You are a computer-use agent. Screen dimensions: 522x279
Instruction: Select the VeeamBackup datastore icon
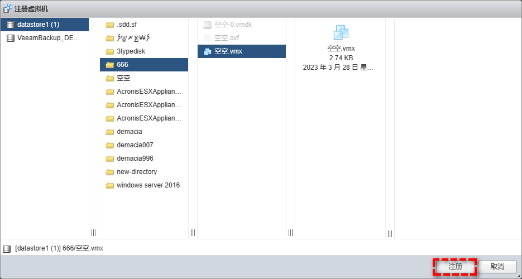point(10,38)
